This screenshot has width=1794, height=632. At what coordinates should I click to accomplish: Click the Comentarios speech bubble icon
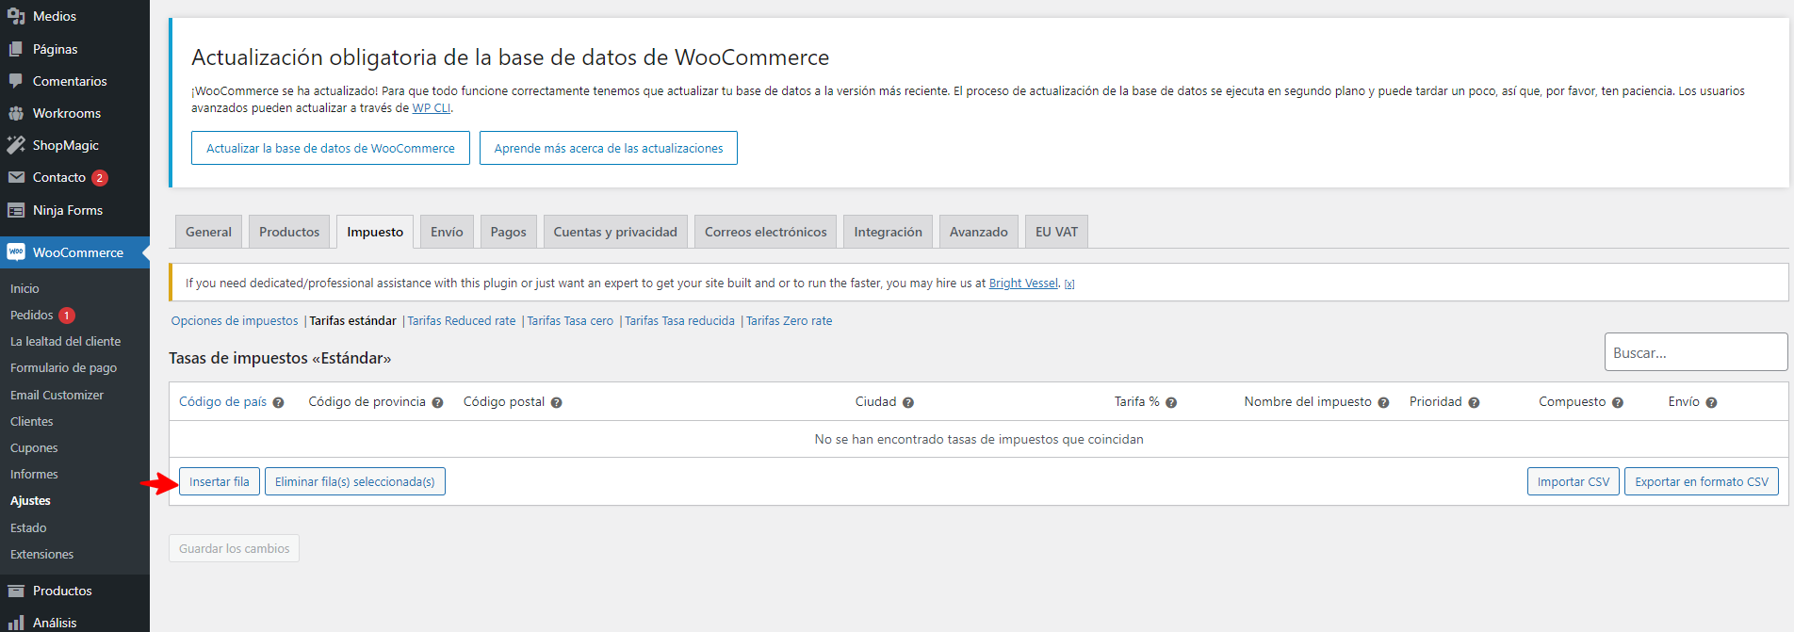(16, 81)
